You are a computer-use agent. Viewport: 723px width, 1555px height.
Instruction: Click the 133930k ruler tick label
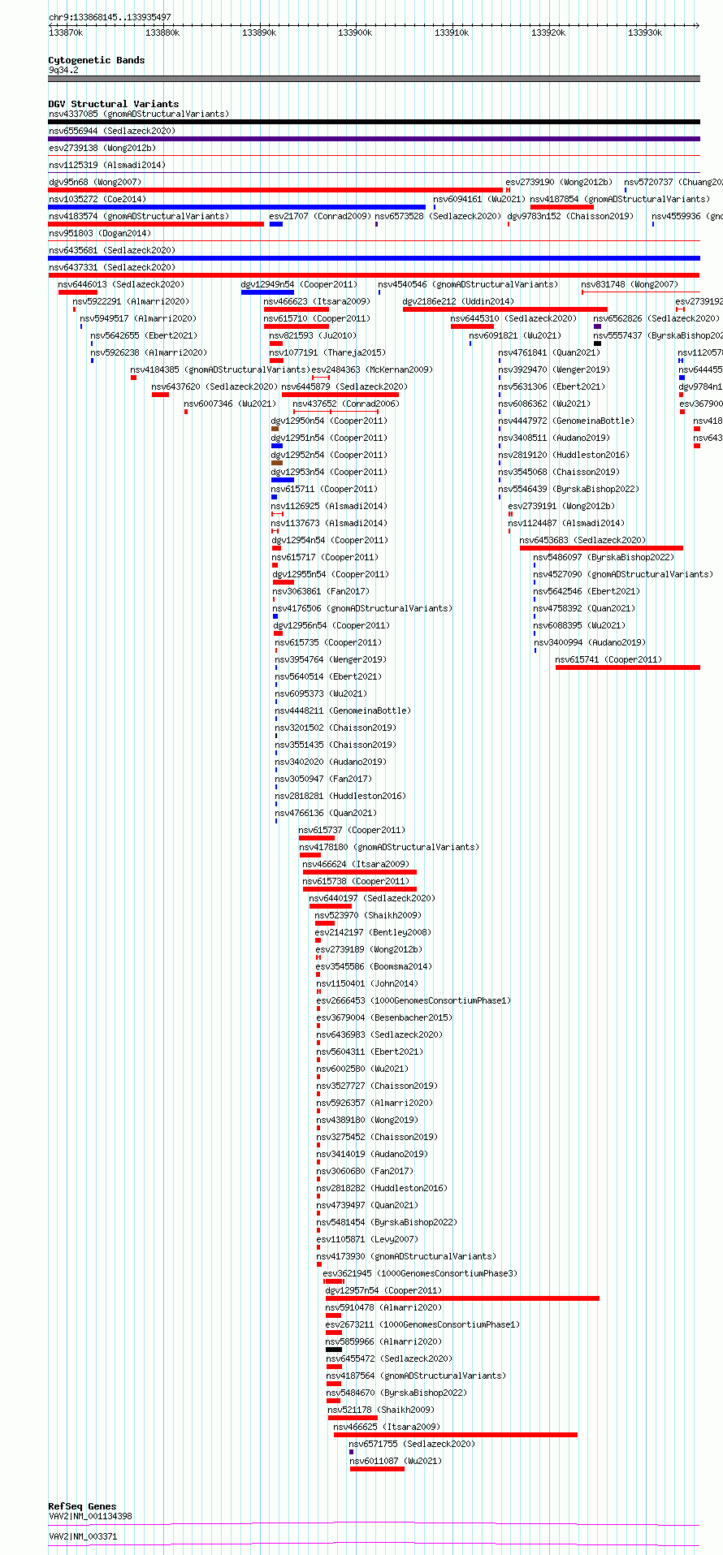[645, 32]
